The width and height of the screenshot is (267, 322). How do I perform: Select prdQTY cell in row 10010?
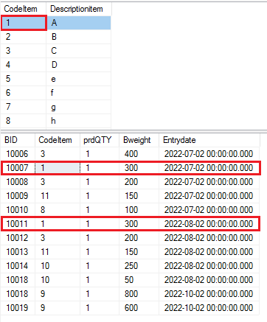pos(100,210)
